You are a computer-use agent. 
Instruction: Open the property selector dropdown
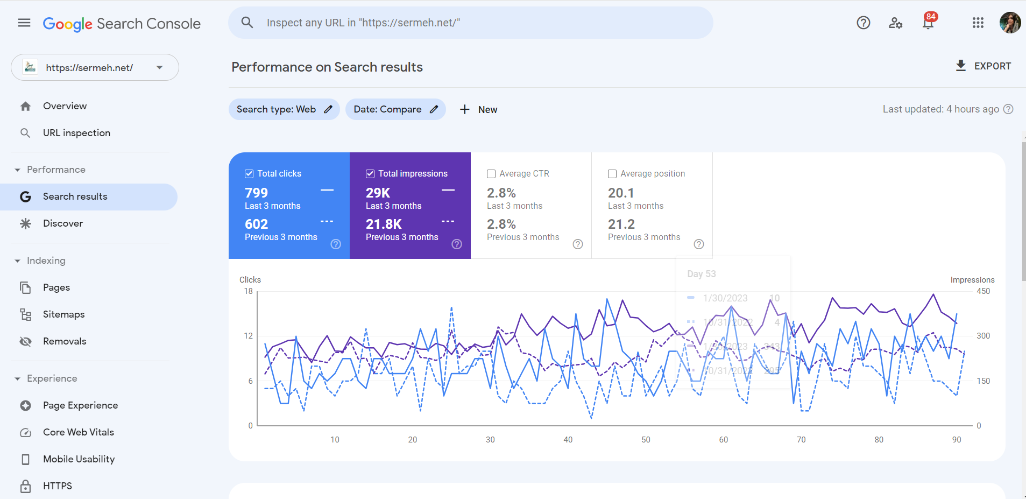pyautogui.click(x=159, y=67)
